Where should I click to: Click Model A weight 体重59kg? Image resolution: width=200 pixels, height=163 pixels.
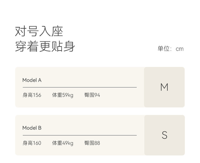click(63, 95)
